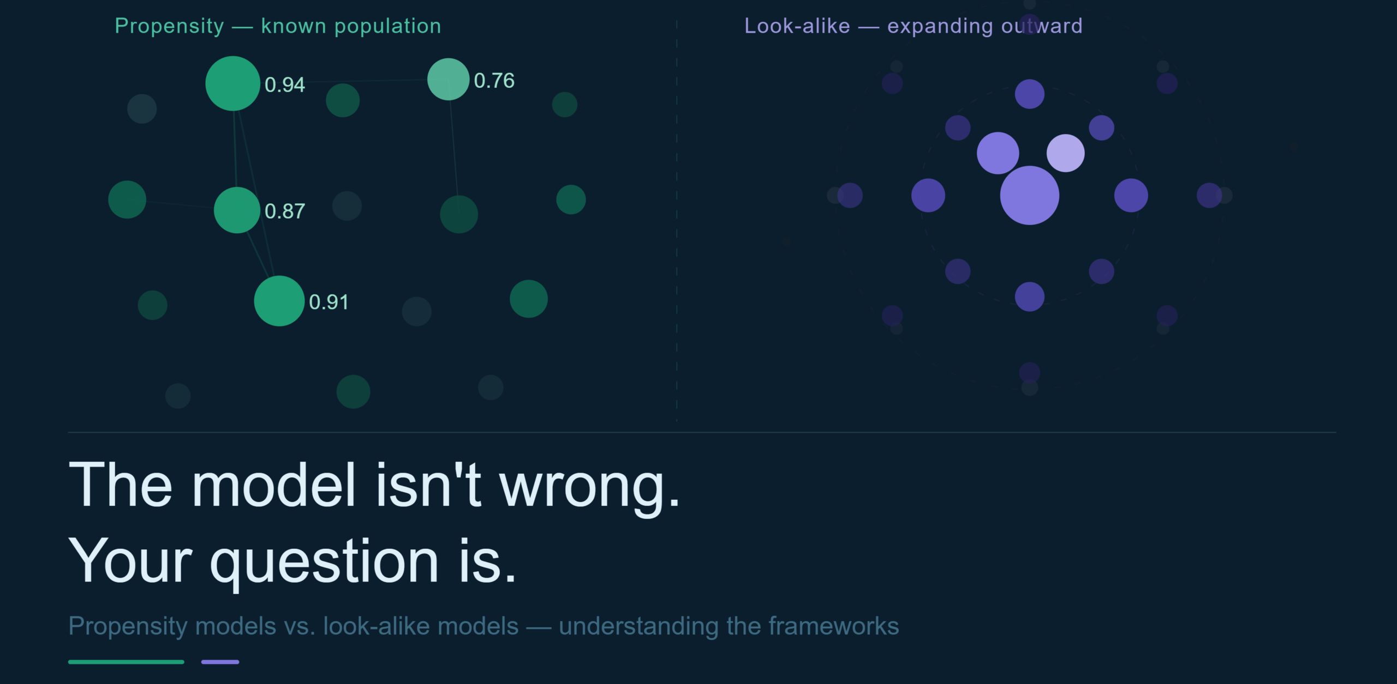
Task: Click the long green bar below the subtitle
Action: 126,662
